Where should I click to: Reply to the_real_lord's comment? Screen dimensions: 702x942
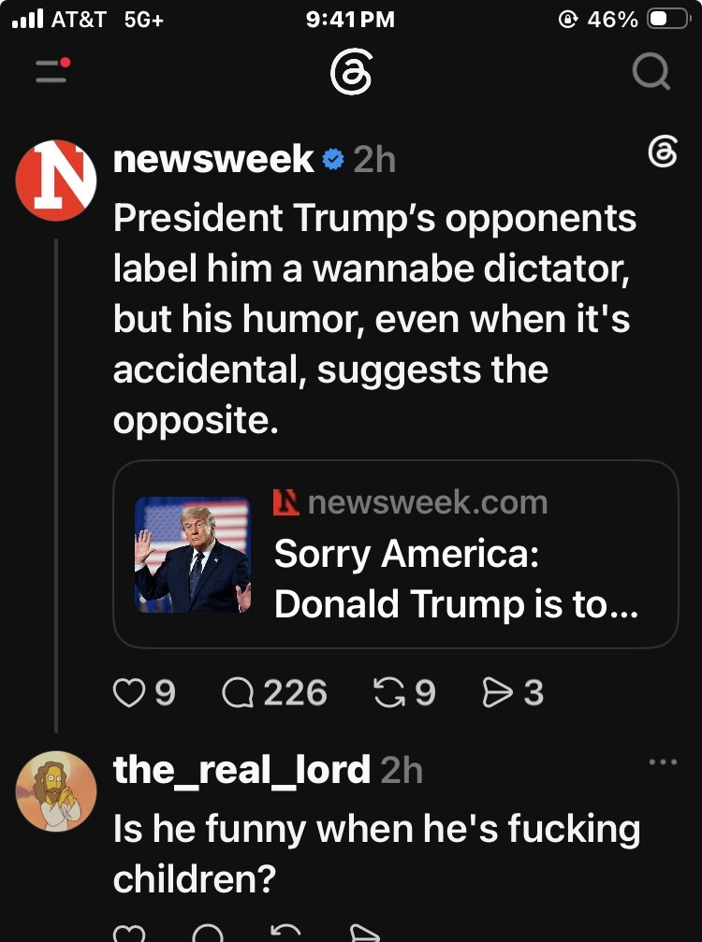click(208, 933)
